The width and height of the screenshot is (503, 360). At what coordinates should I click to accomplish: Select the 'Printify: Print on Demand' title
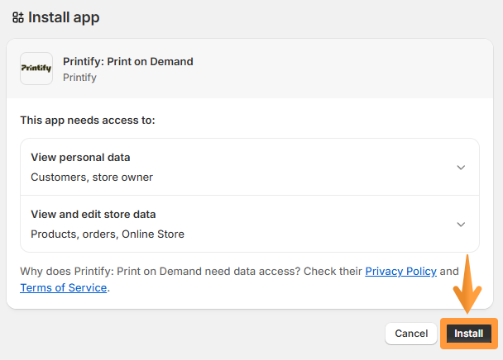(x=128, y=61)
